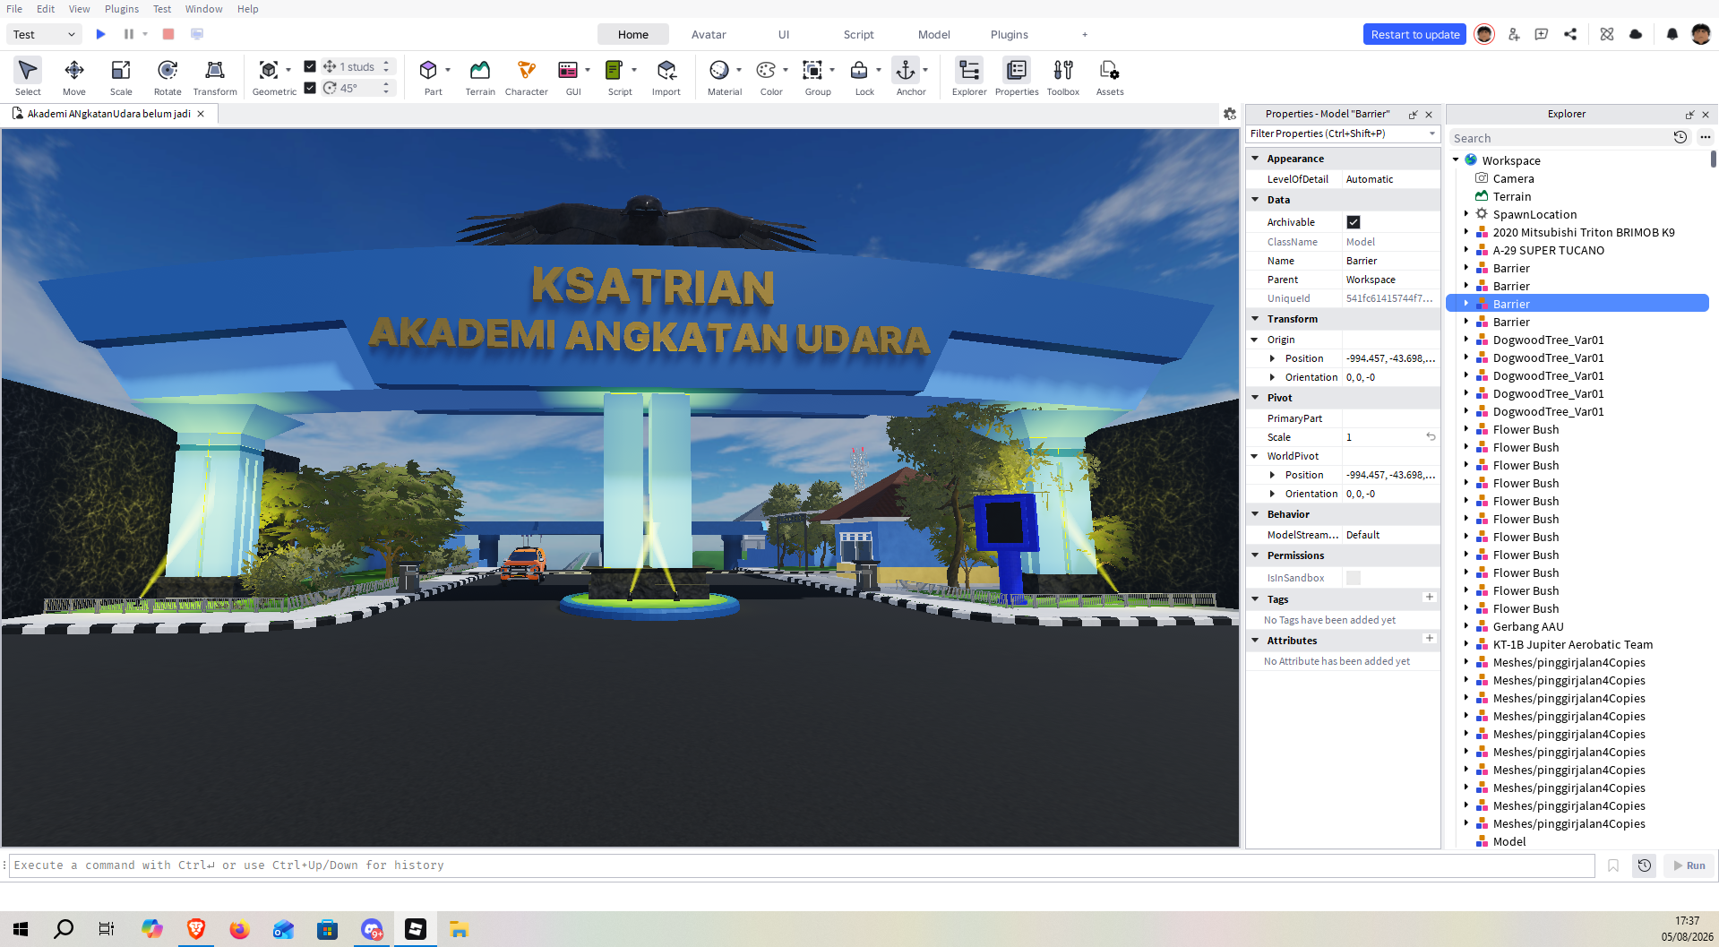Toggle the Properties panel button
The image size is (1719, 947).
tap(1017, 77)
